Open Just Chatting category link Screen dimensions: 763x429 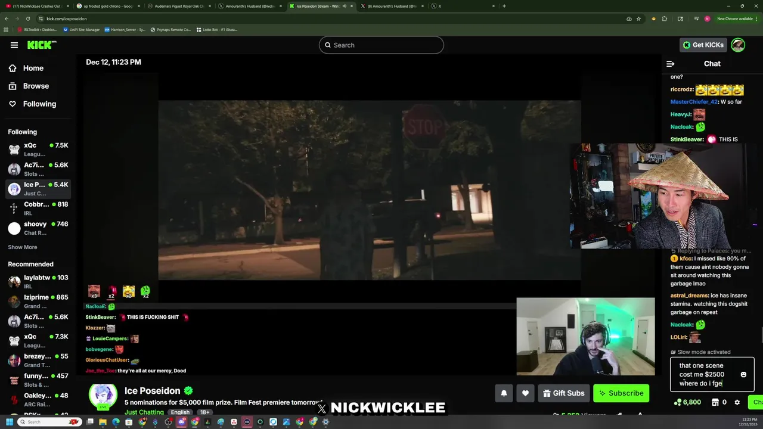tap(144, 412)
